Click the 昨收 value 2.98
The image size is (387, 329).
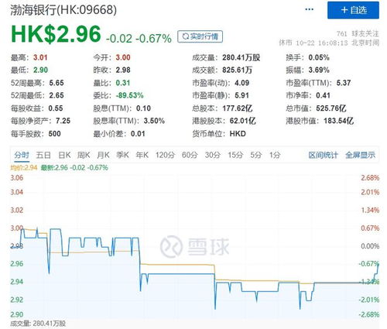(x=123, y=70)
